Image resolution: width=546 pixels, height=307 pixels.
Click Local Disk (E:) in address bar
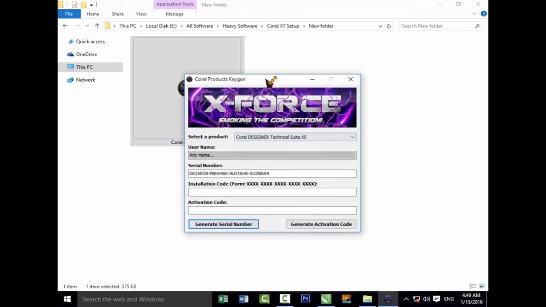click(161, 26)
